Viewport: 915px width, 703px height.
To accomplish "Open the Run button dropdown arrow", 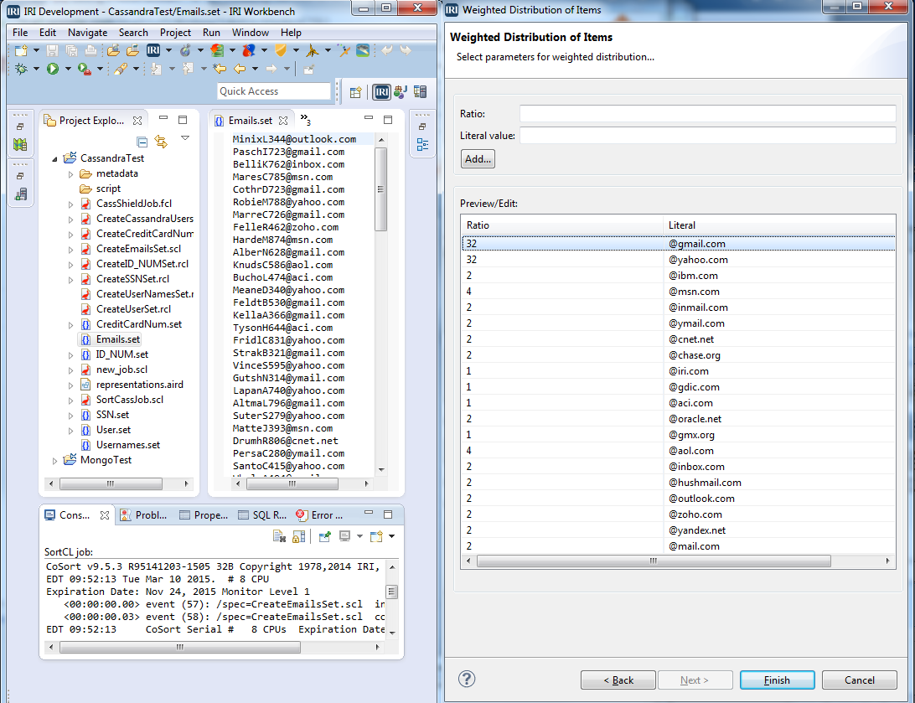I will pyautogui.click(x=68, y=69).
